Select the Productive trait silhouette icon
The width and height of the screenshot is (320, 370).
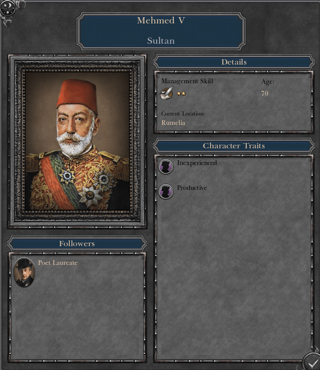[x=165, y=192]
